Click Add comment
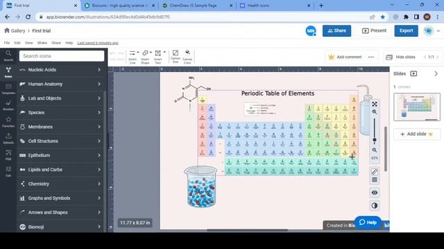The image size is (444, 249). [x=345, y=57]
